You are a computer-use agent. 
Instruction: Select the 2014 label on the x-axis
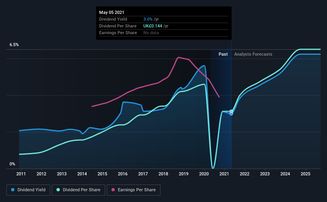pyautogui.click(x=82, y=174)
